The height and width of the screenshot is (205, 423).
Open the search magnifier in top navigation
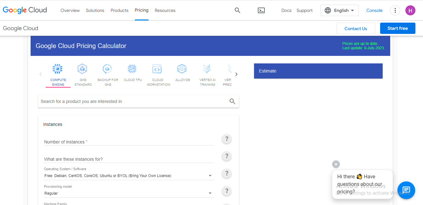click(237, 10)
